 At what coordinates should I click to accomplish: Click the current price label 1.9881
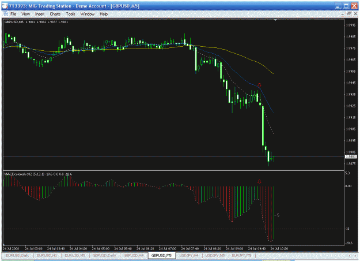pos(351,156)
